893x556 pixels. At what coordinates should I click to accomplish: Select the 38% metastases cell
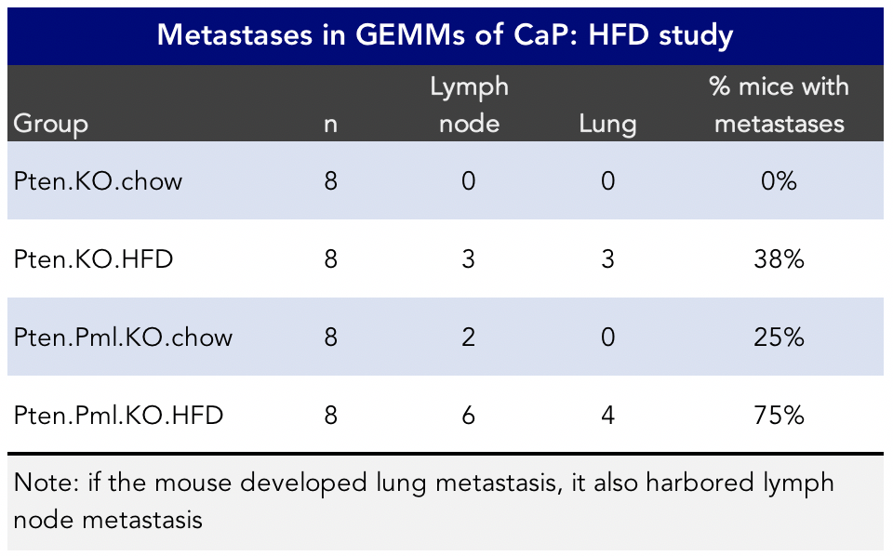pos(778,258)
